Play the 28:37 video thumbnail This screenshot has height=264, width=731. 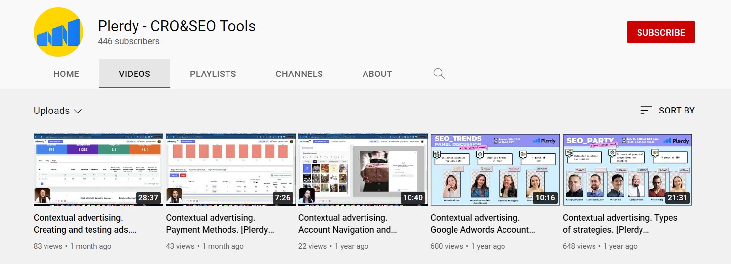[98, 169]
